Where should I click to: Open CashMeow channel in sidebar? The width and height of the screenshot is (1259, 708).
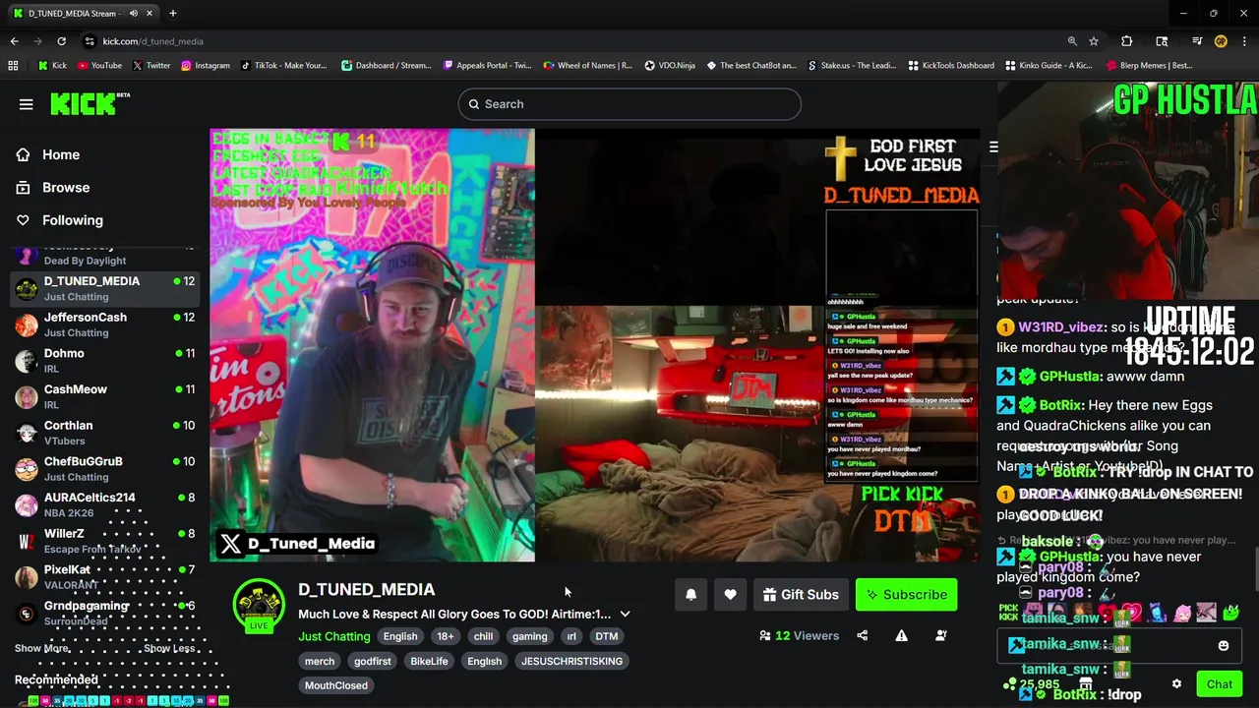click(x=105, y=396)
